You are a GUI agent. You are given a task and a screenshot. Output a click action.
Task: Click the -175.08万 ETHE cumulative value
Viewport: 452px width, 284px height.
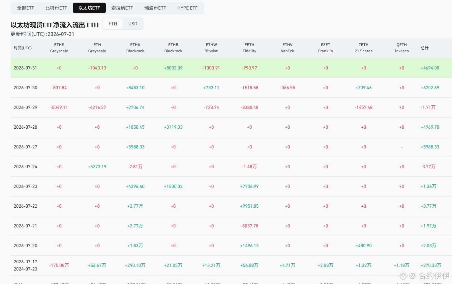59,266
